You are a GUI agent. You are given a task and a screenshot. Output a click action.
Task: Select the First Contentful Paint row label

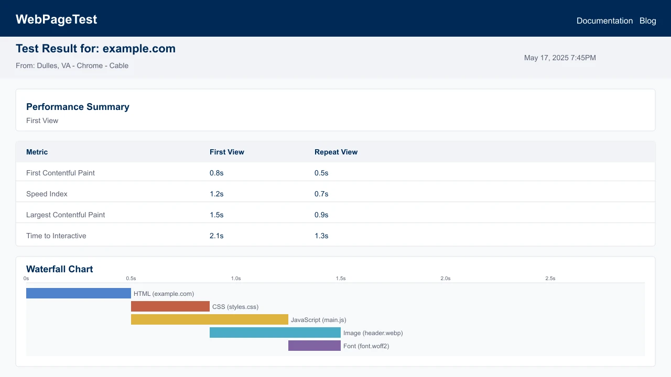(x=60, y=173)
